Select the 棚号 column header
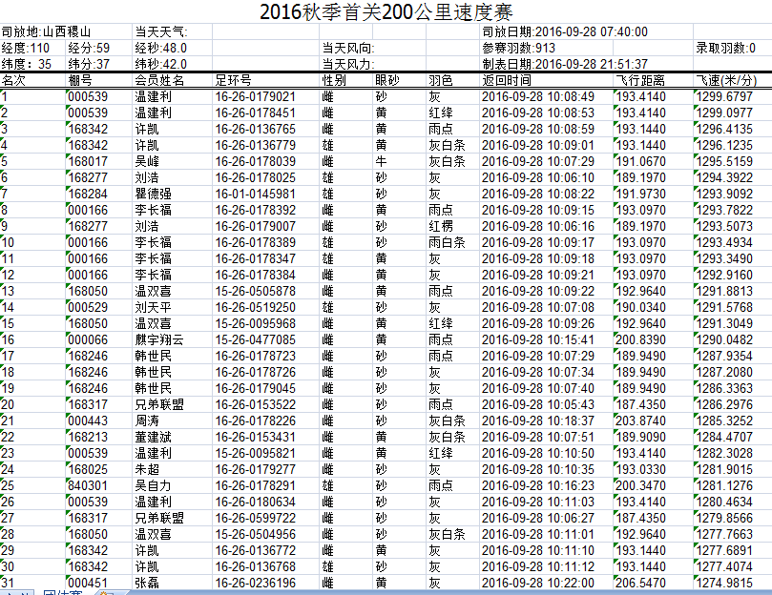This screenshot has height=595, width=772. click(x=80, y=80)
